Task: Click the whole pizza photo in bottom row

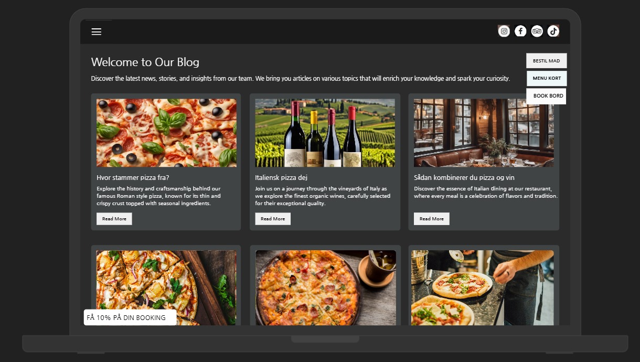Action: tap(325, 286)
